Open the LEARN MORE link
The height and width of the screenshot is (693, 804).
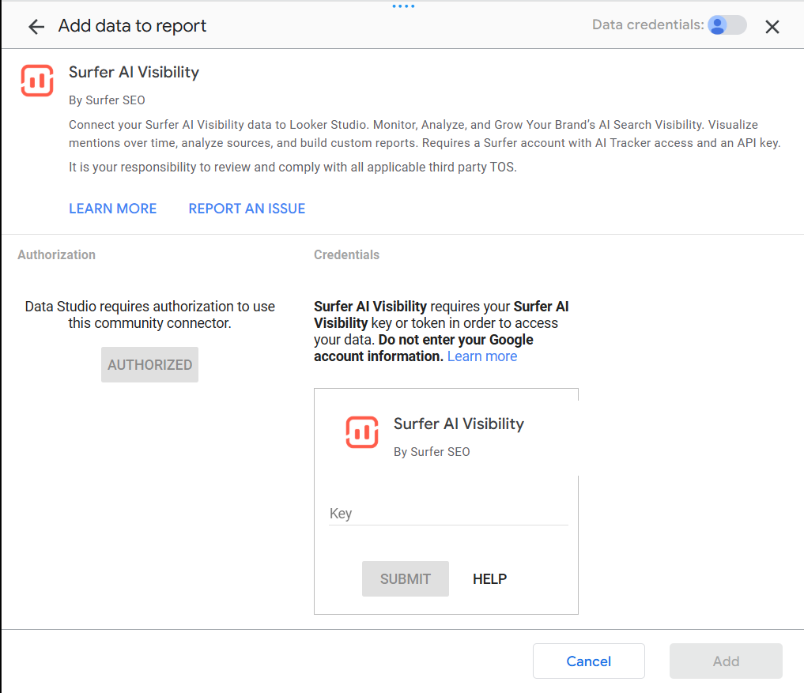(x=113, y=209)
